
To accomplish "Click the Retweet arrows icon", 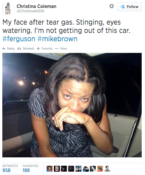I will (19, 49).
